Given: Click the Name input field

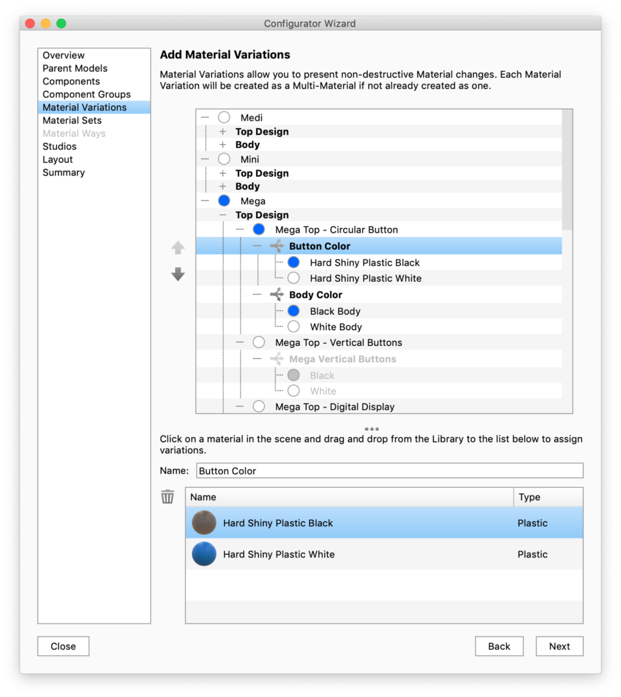Looking at the screenshot, I should (x=389, y=470).
